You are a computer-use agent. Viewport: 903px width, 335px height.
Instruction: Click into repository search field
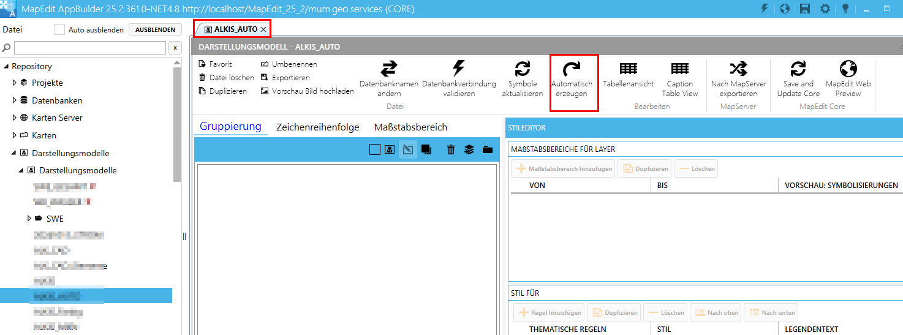pyautogui.click(x=90, y=48)
